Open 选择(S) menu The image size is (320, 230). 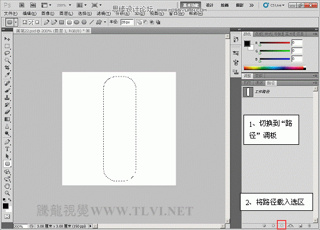85,13
